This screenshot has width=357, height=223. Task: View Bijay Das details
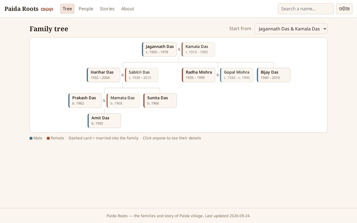point(274,75)
